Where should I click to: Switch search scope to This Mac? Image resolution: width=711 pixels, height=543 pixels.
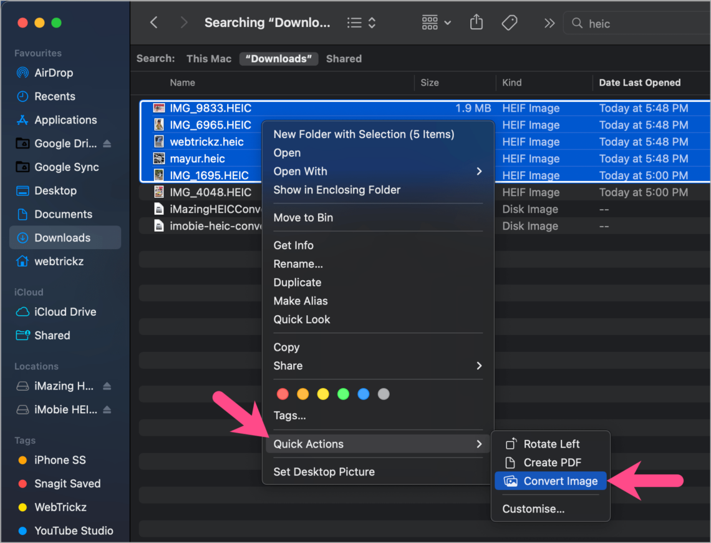208,59
